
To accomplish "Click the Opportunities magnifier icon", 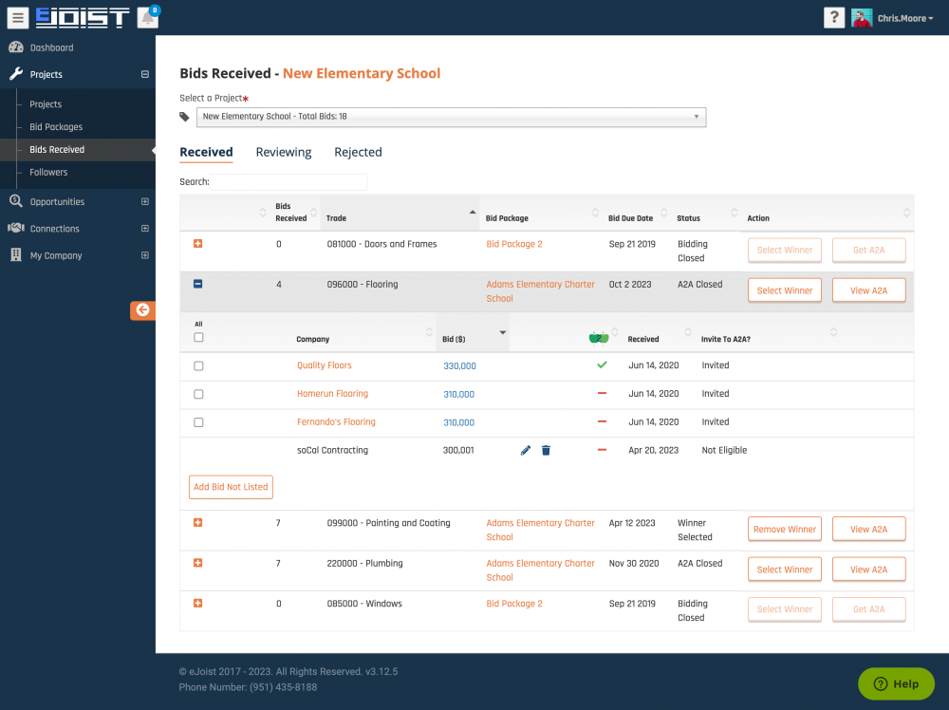I will coord(16,201).
